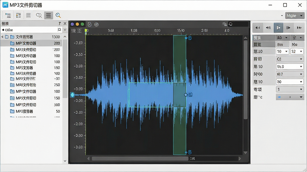Image resolution: width=307 pixels, height=172 pixels.
Task: Click the 15:10 mark on the time ruler
Action: (x=181, y=30)
